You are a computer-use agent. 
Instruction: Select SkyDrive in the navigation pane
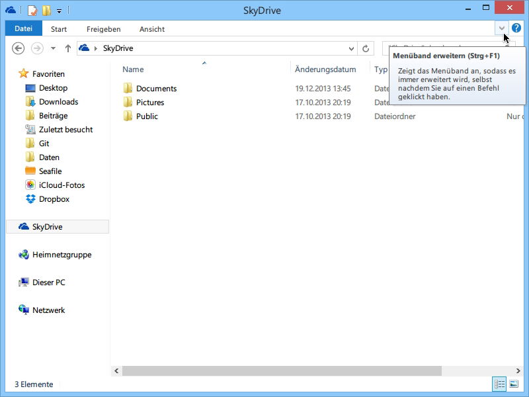pos(58,226)
